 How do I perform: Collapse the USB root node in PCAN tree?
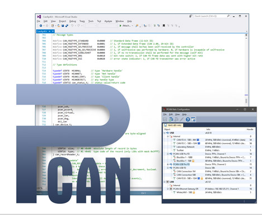point(164,133)
